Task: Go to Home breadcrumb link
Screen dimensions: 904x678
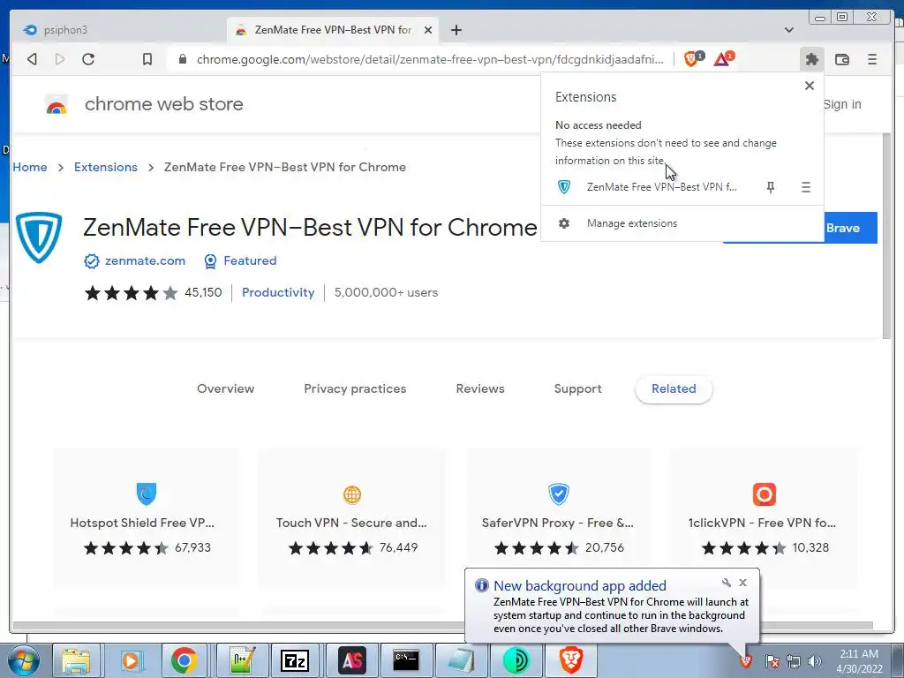Action: 30,167
